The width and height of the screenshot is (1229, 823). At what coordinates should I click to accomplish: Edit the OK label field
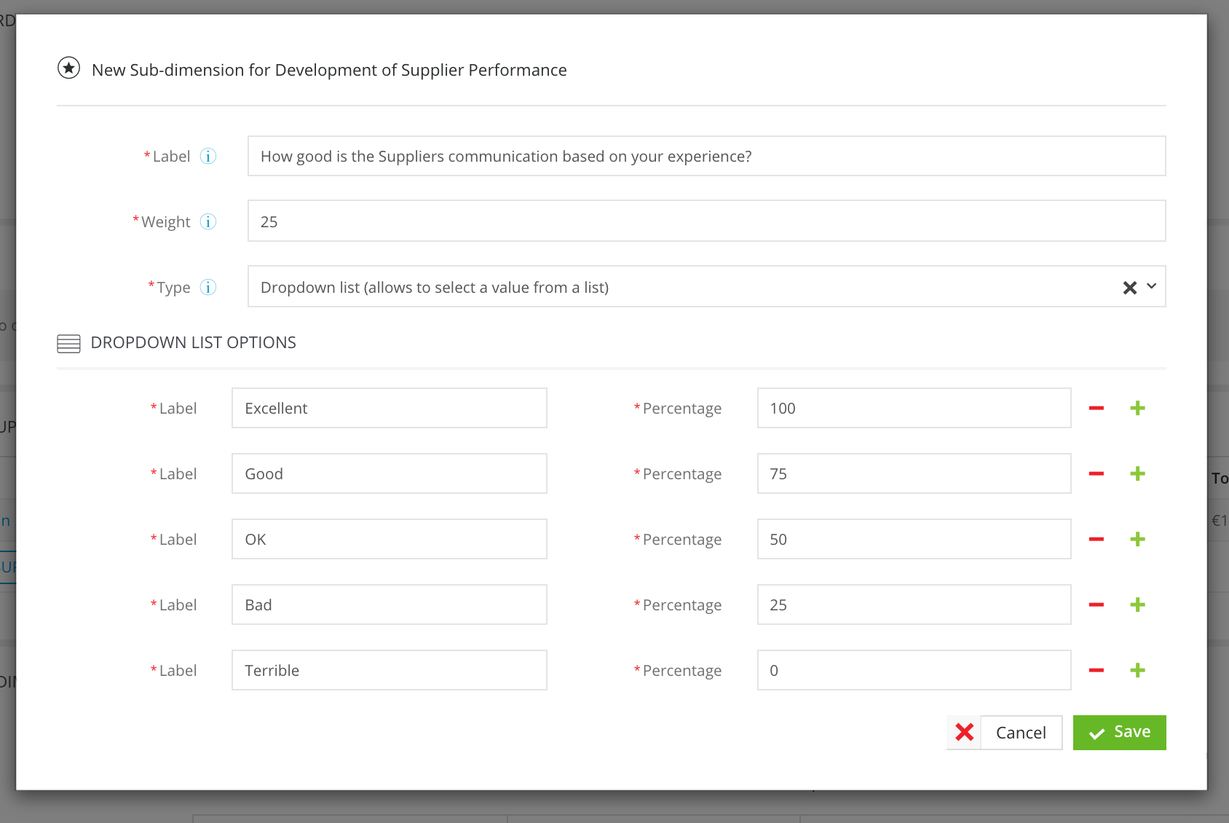390,539
